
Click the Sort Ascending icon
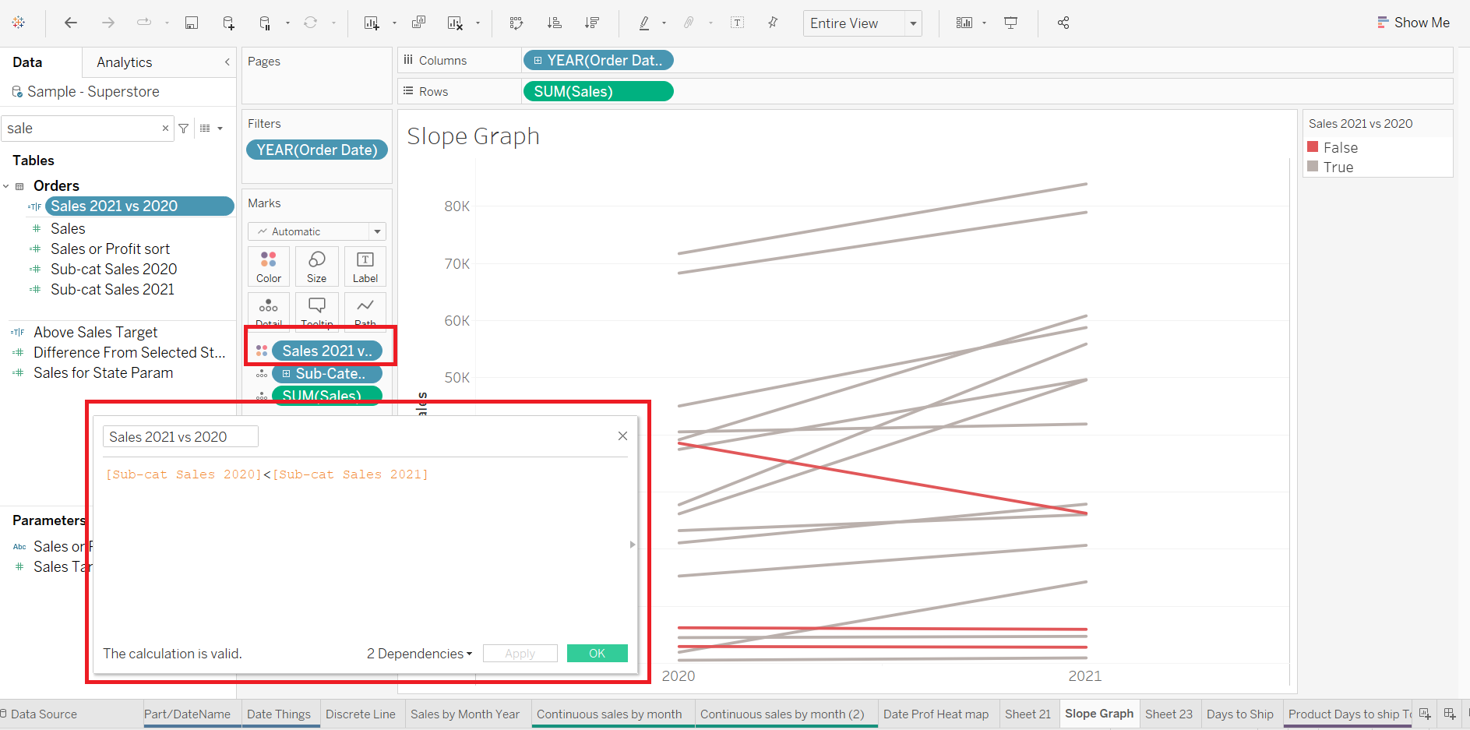coord(554,23)
